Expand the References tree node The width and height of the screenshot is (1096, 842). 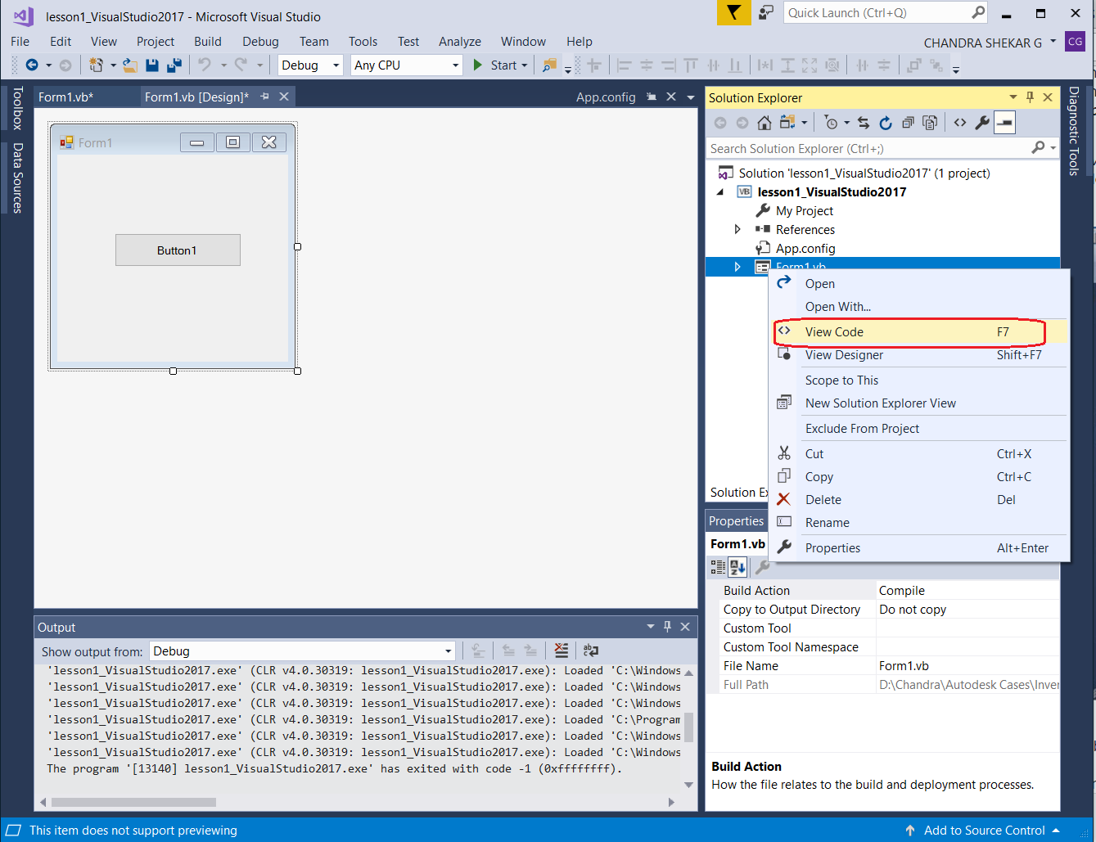(x=737, y=230)
